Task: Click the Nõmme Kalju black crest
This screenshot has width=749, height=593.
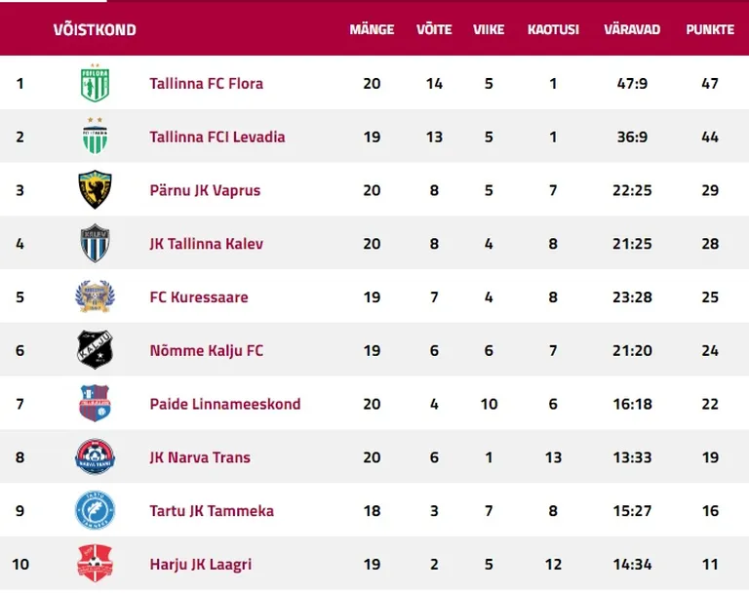Action: point(95,350)
